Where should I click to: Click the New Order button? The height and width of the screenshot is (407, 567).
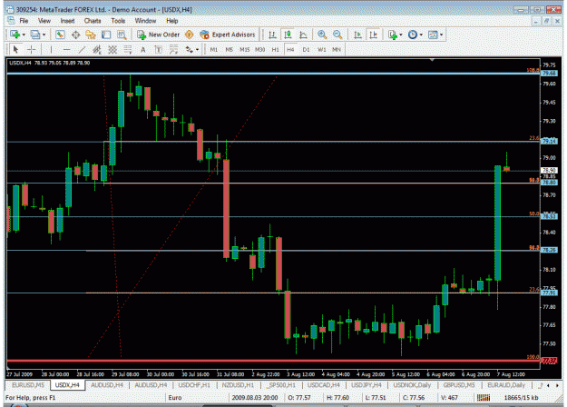click(x=159, y=35)
